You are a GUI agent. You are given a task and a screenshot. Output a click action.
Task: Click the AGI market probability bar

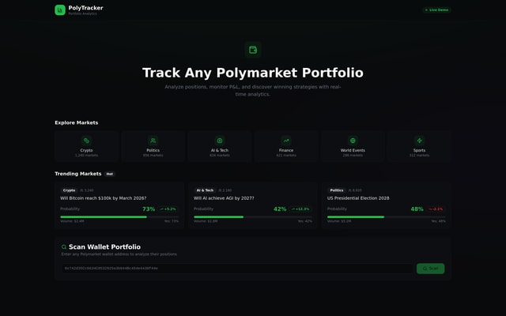tap(253, 216)
